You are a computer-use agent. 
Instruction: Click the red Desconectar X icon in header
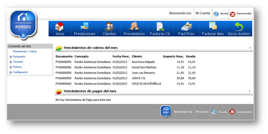232,14
